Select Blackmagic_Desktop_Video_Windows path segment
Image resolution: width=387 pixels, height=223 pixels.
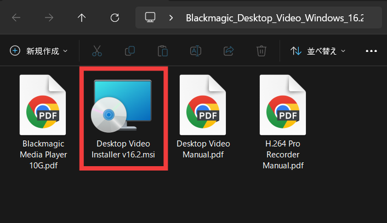(x=275, y=18)
